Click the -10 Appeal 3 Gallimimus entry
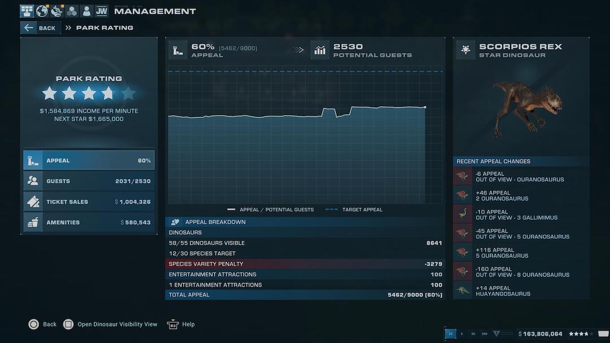The width and height of the screenshot is (610, 343). click(x=521, y=214)
